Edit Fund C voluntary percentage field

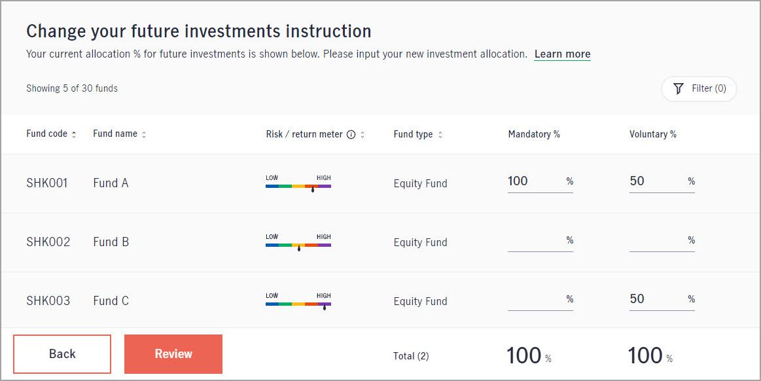click(x=662, y=300)
